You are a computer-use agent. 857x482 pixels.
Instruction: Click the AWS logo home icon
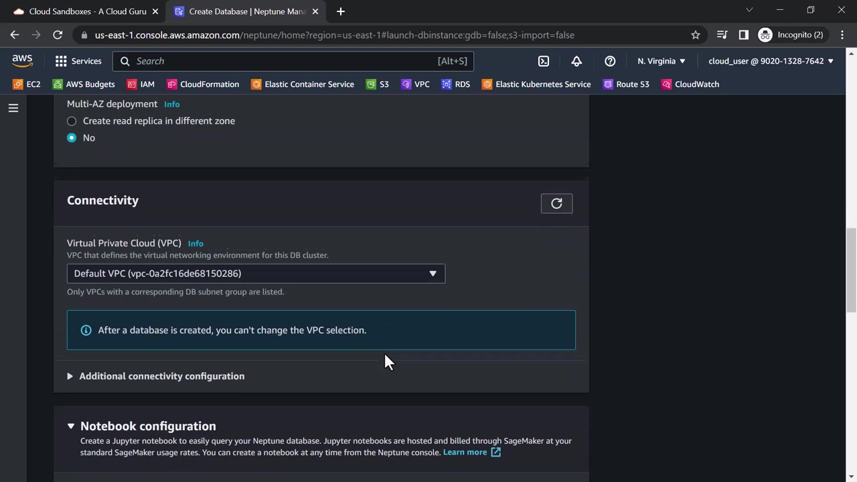click(x=22, y=61)
